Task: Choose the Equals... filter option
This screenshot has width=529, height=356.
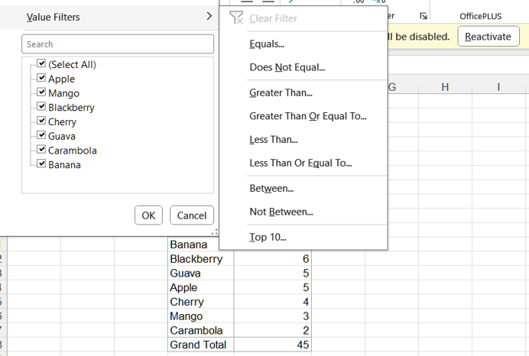Action: [x=267, y=44]
